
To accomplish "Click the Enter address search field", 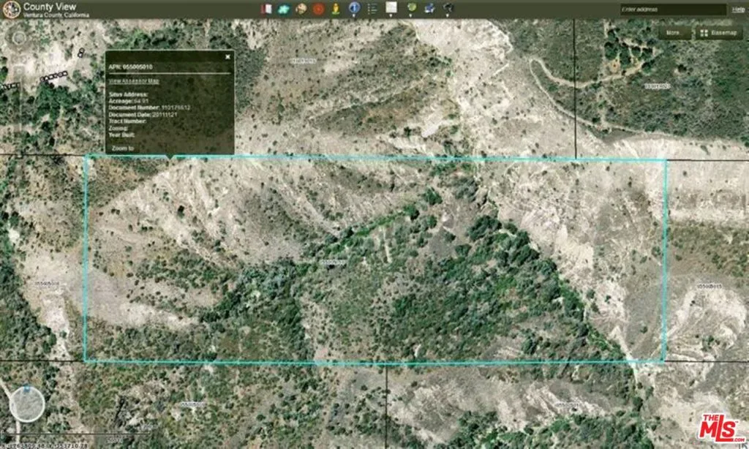I will [x=671, y=10].
